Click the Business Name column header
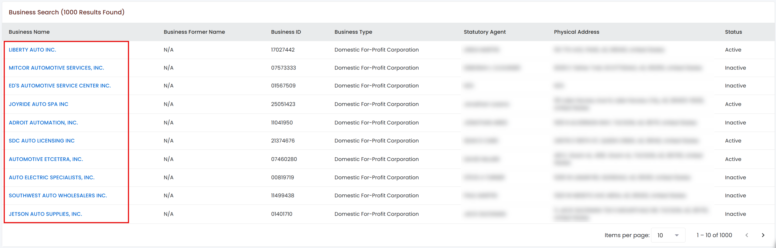 click(x=29, y=32)
